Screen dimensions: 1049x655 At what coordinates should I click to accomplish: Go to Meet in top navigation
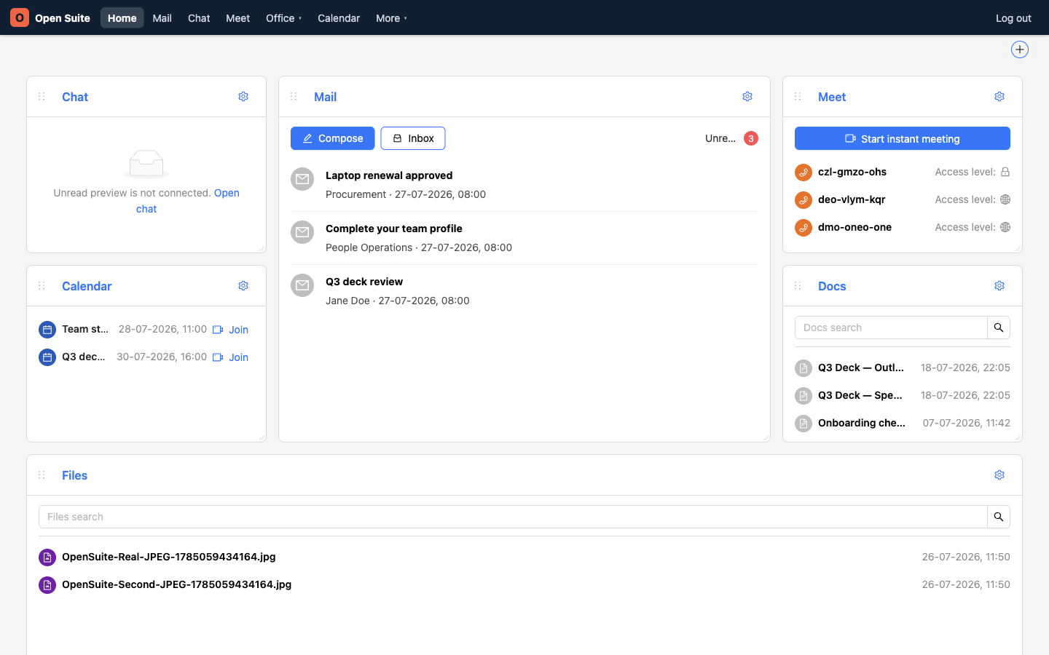[237, 18]
